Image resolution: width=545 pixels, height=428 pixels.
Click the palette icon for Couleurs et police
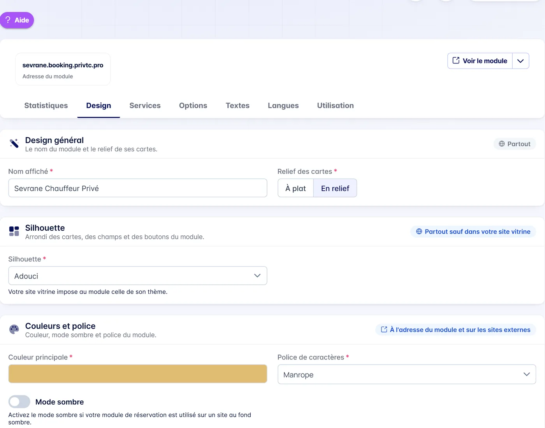click(x=14, y=329)
